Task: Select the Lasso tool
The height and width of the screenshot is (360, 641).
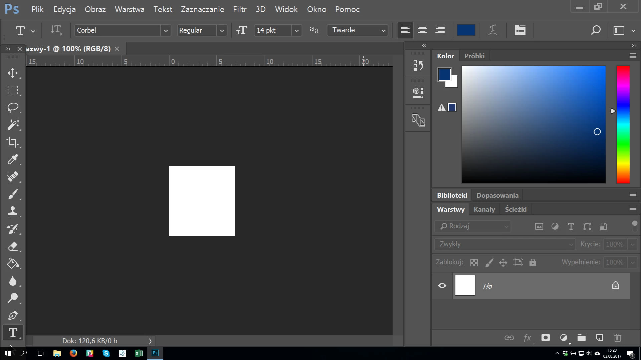Action: coord(13,108)
